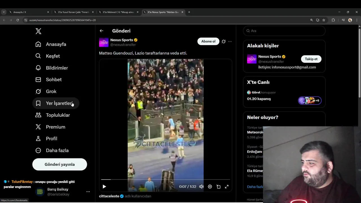Click Grok explain icon on post
The image size is (361, 203).
pos(224,41)
